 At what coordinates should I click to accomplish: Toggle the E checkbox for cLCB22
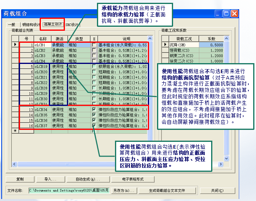[x=94, y=82]
